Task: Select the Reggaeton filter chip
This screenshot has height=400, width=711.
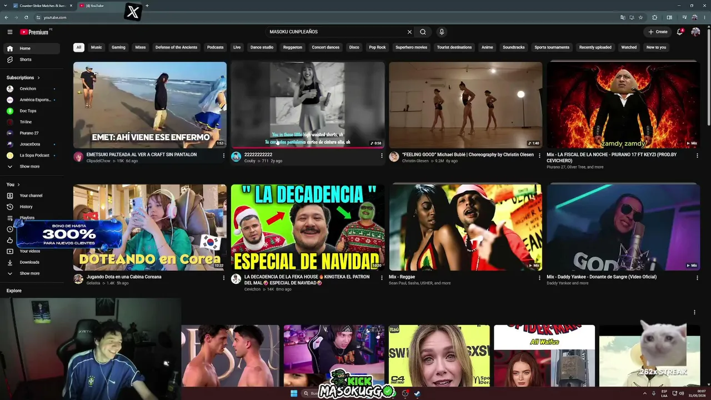Action: pos(293,47)
